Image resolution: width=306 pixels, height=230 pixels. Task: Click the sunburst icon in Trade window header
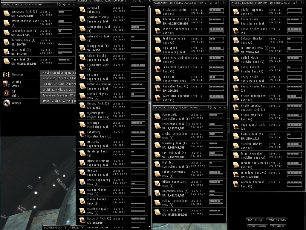(59, 4)
